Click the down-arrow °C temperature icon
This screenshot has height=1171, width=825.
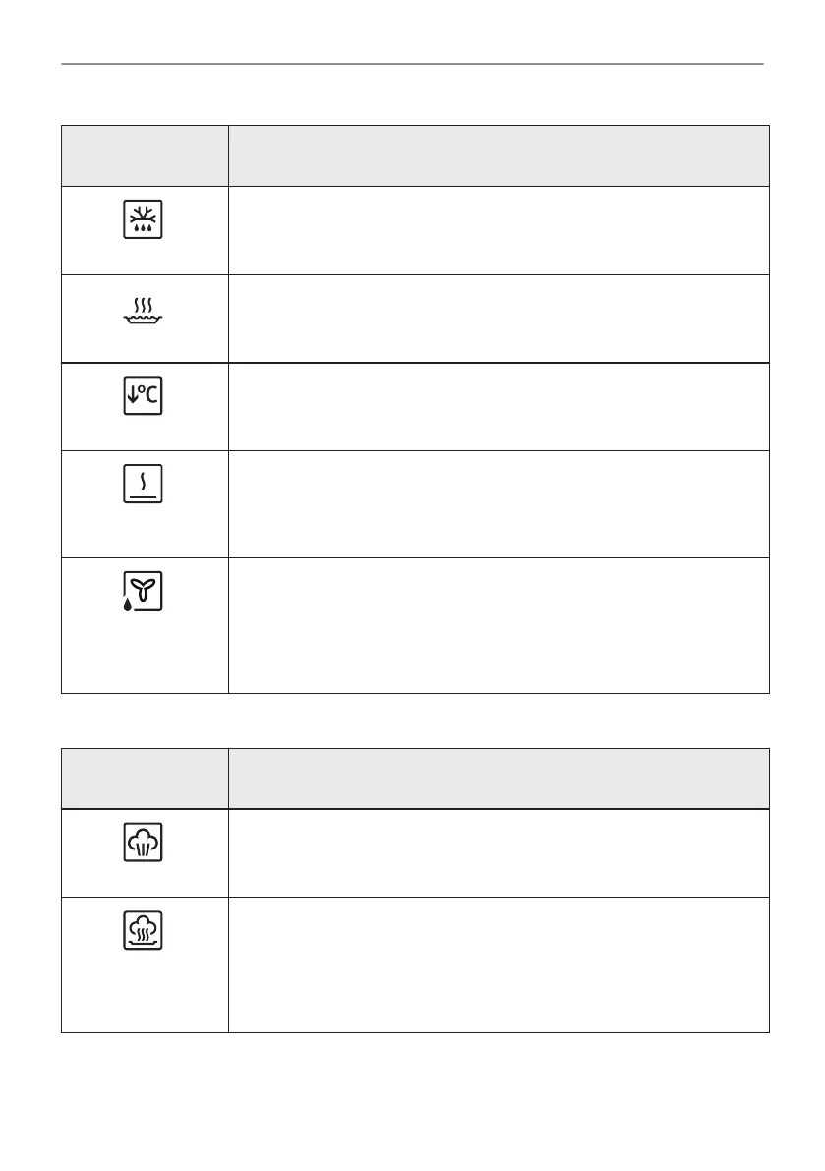click(x=143, y=395)
